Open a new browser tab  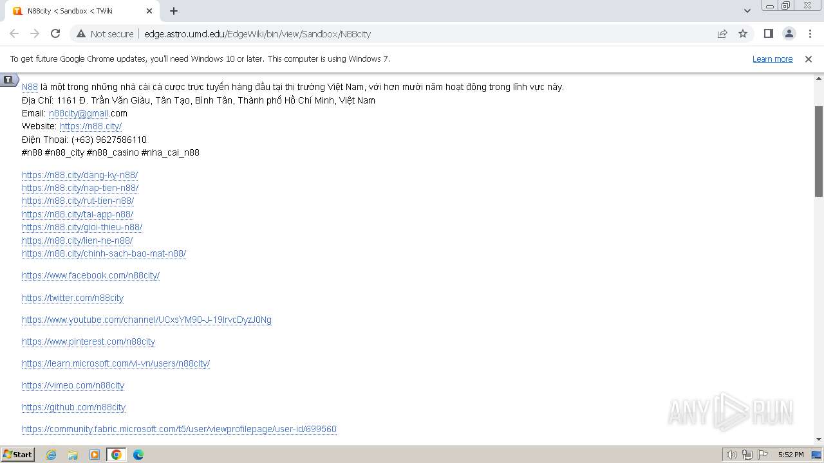pyautogui.click(x=174, y=11)
